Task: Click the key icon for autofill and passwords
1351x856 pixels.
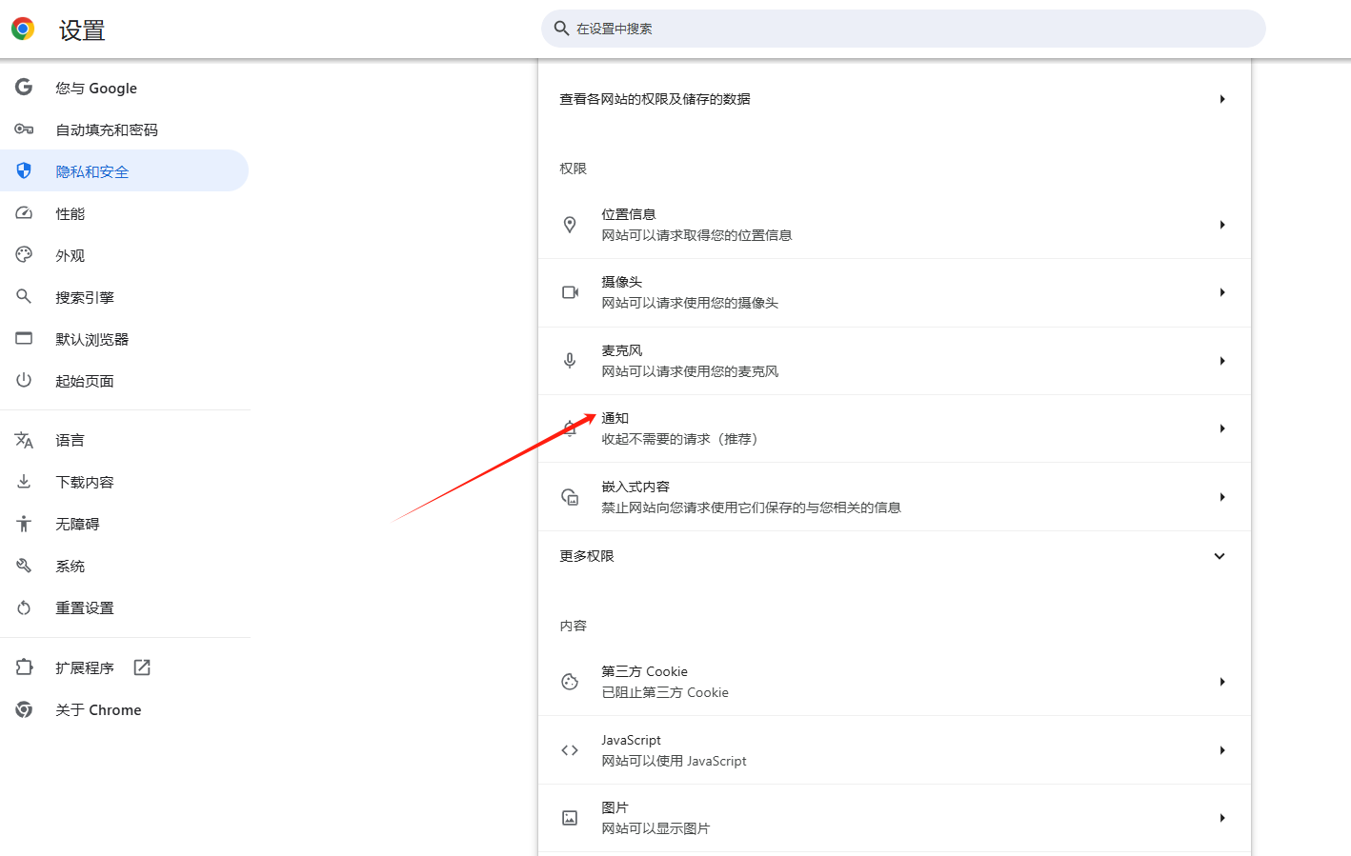Action: coord(24,129)
